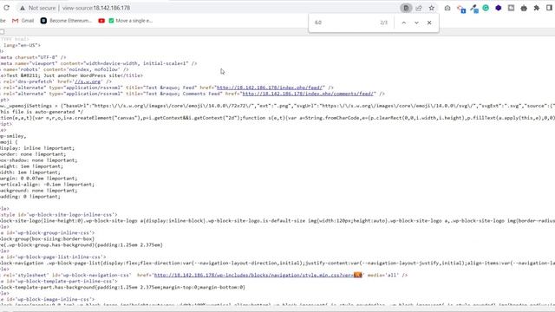
Task: Open the Become Ethereum bookmark
Action: [66, 21]
